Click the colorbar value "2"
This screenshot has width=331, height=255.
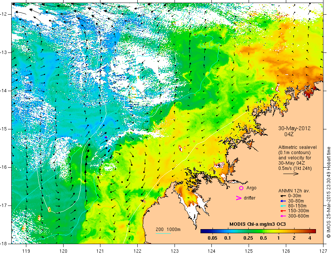pyautogui.click(x=294, y=238)
